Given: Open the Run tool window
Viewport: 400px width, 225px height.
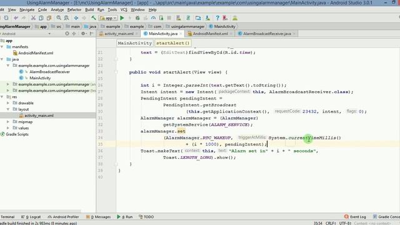Looking at the screenshot, I should coord(125,217).
